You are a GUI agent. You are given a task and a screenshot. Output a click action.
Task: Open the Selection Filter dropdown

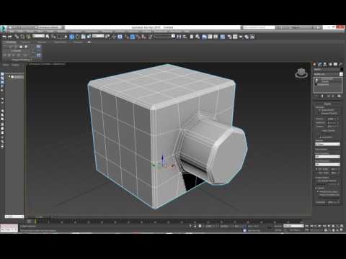[x=38, y=36]
